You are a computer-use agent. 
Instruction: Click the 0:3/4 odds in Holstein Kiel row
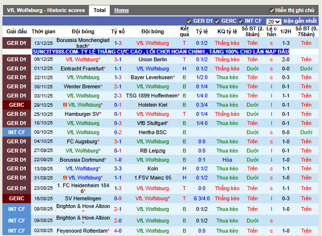click(x=202, y=105)
